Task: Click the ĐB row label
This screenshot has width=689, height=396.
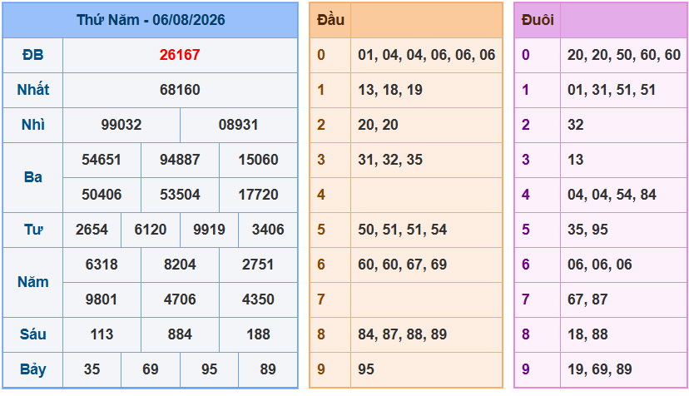Action: click(x=33, y=55)
